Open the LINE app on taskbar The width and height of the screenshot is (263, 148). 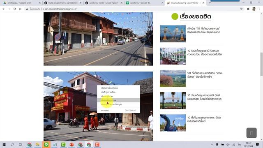coord(46,144)
